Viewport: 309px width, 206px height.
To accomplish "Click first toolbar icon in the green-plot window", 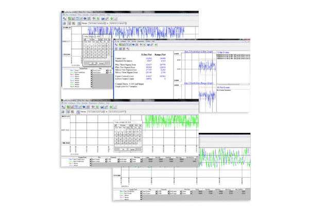I will pos(63,107).
